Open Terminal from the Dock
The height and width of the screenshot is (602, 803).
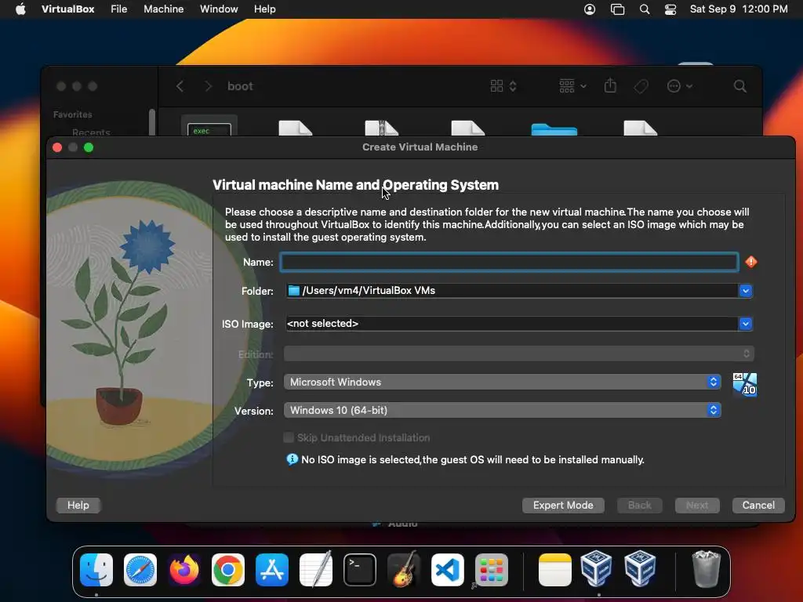tap(359, 570)
